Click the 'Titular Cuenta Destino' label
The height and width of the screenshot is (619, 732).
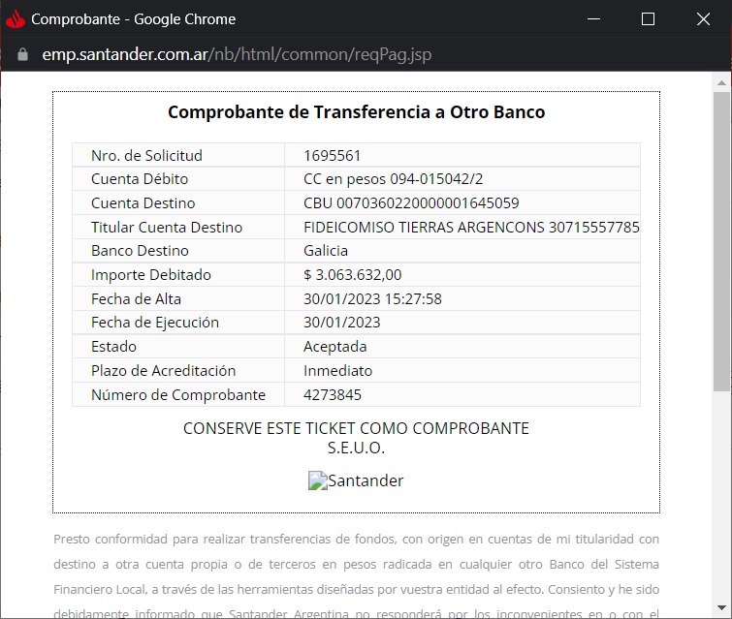[167, 228]
